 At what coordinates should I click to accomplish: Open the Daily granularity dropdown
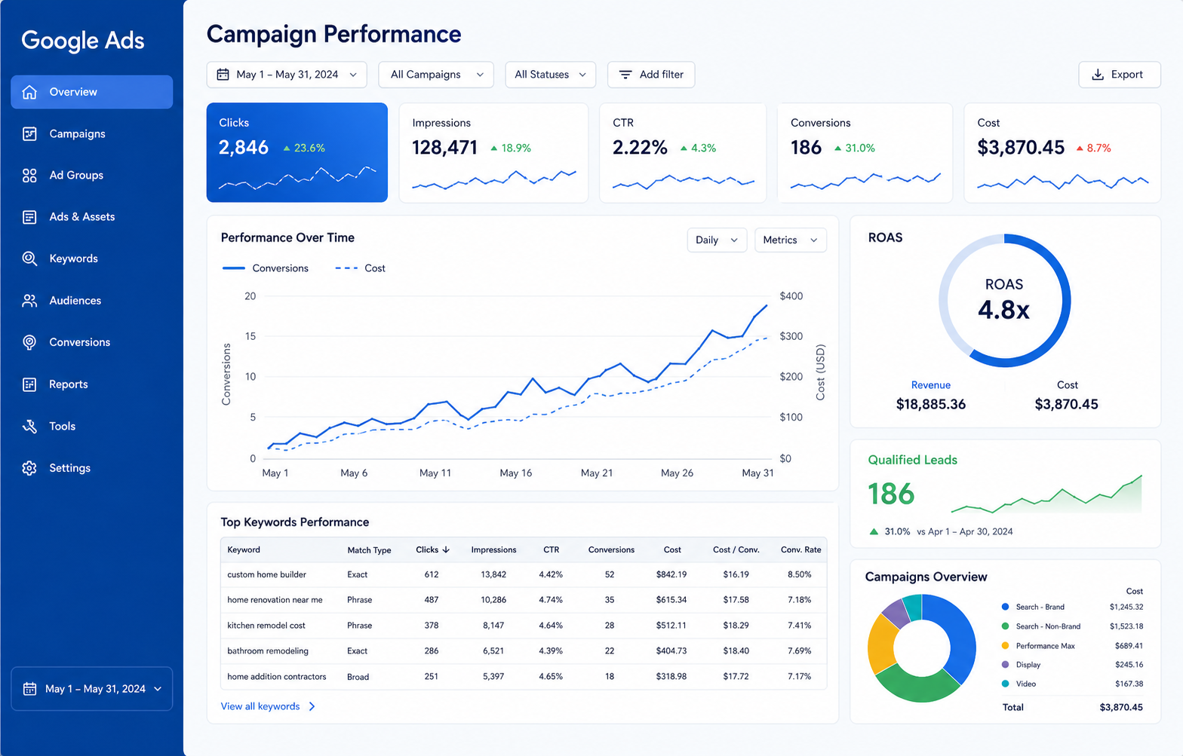(x=717, y=240)
